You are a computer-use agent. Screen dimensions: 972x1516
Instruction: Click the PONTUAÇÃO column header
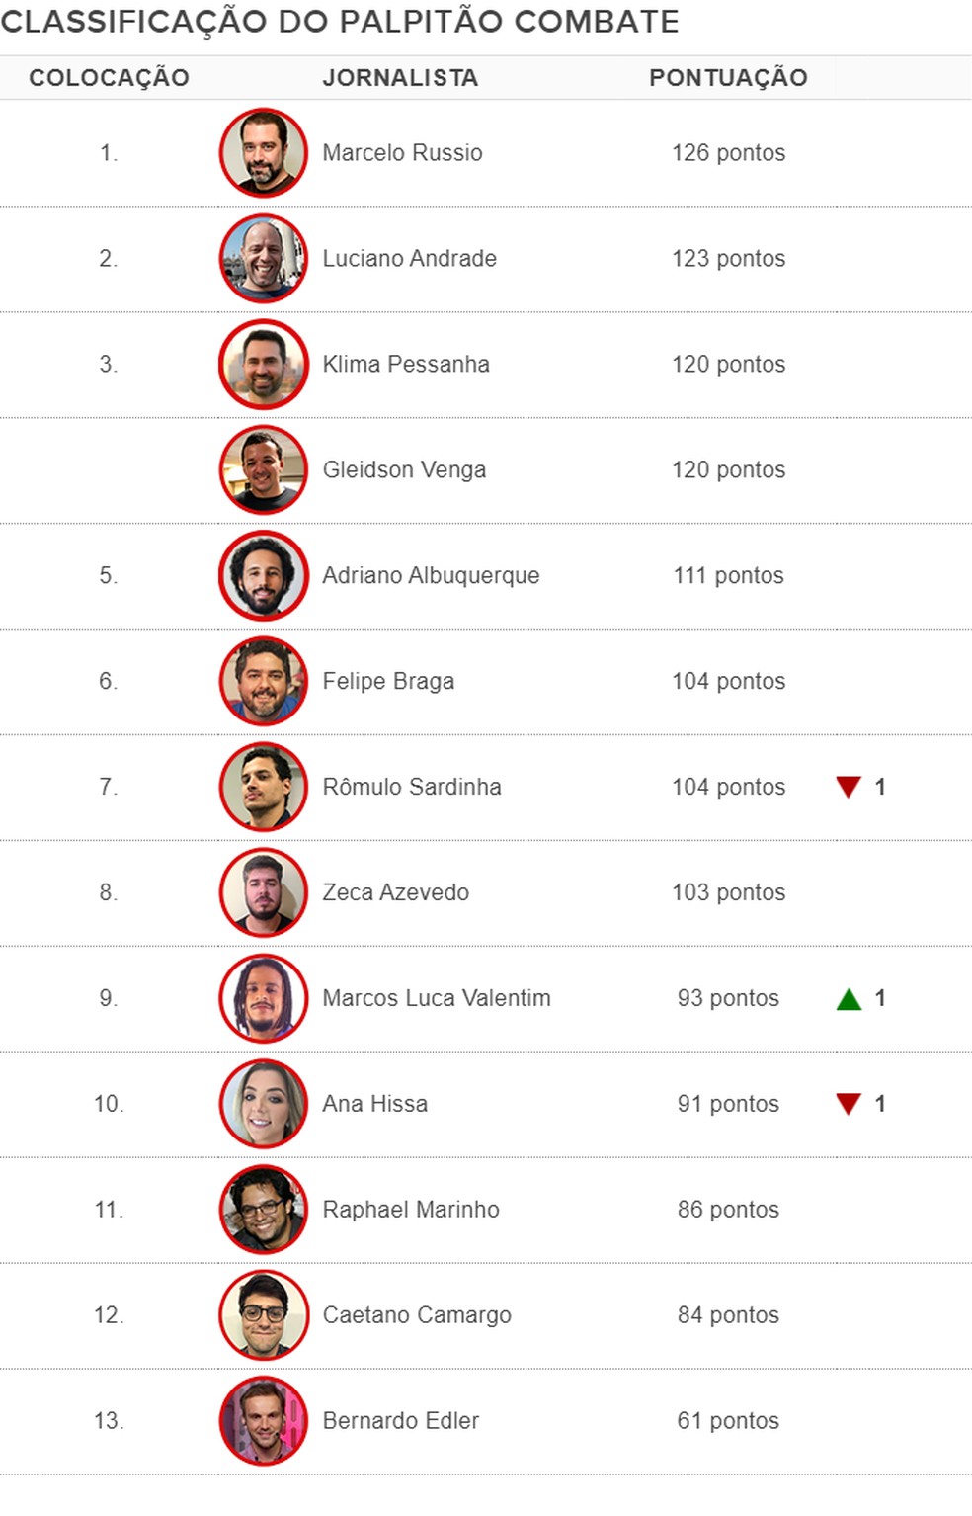tap(728, 78)
